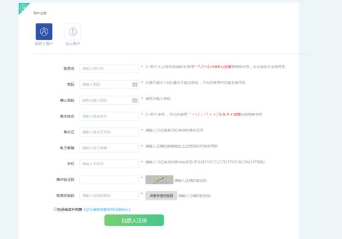Focus the 电子邮箱 email input field
Image resolution: width=342 pixels, height=239 pixels.
point(109,148)
